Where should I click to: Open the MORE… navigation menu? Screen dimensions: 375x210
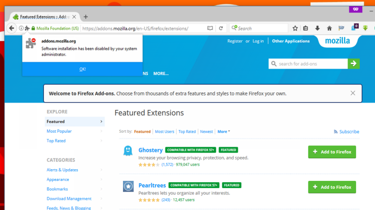pos(161,73)
